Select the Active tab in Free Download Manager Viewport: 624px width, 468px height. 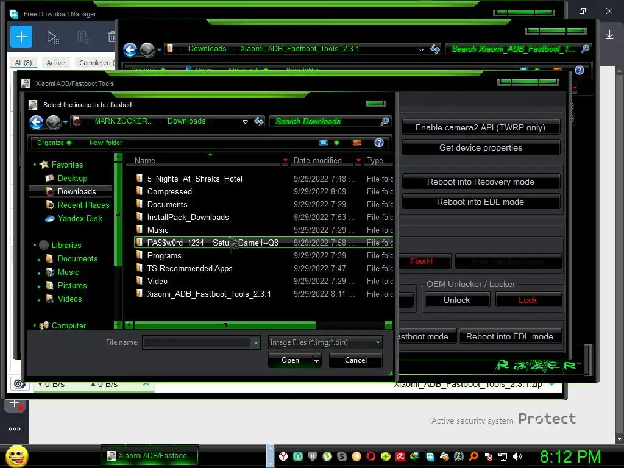click(55, 63)
